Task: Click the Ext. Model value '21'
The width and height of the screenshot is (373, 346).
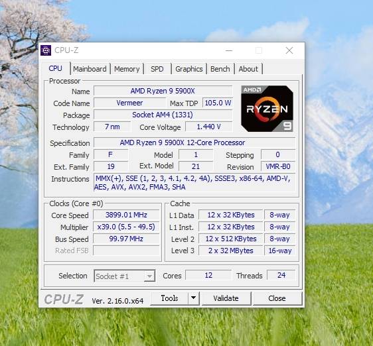Action: (196, 166)
